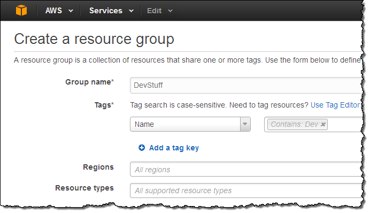Image resolution: width=370 pixels, height=213 pixels.
Task: Click the blue plus icon by Add a tag key
Action: [x=142, y=148]
